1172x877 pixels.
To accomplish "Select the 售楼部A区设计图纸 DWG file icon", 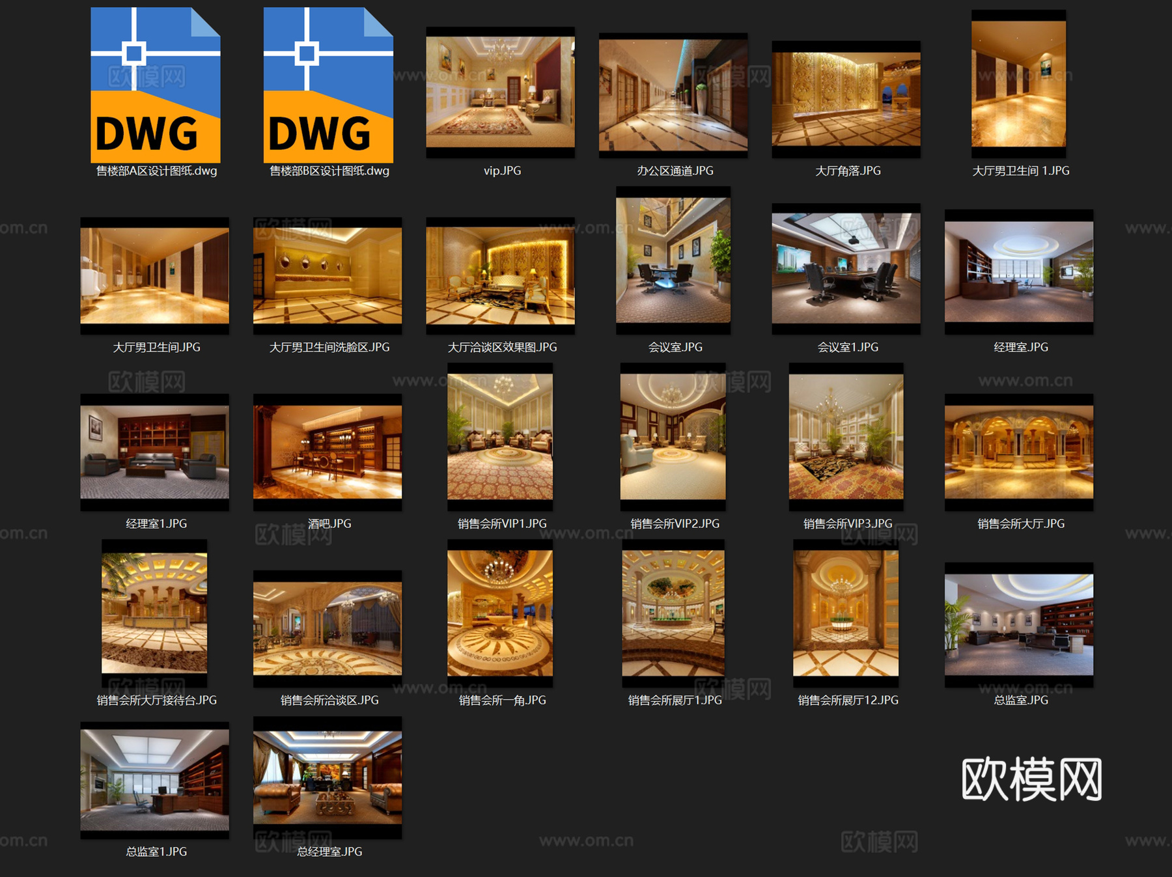I will click(x=156, y=85).
